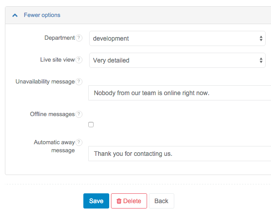Focus the Automatic away message input
Screen dimensions: 271x217
(x=180, y=154)
